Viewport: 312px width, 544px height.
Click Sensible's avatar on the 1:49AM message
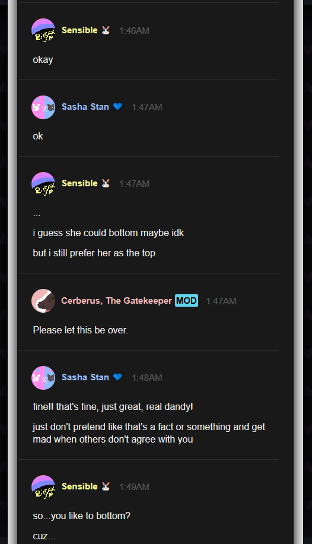tap(43, 487)
